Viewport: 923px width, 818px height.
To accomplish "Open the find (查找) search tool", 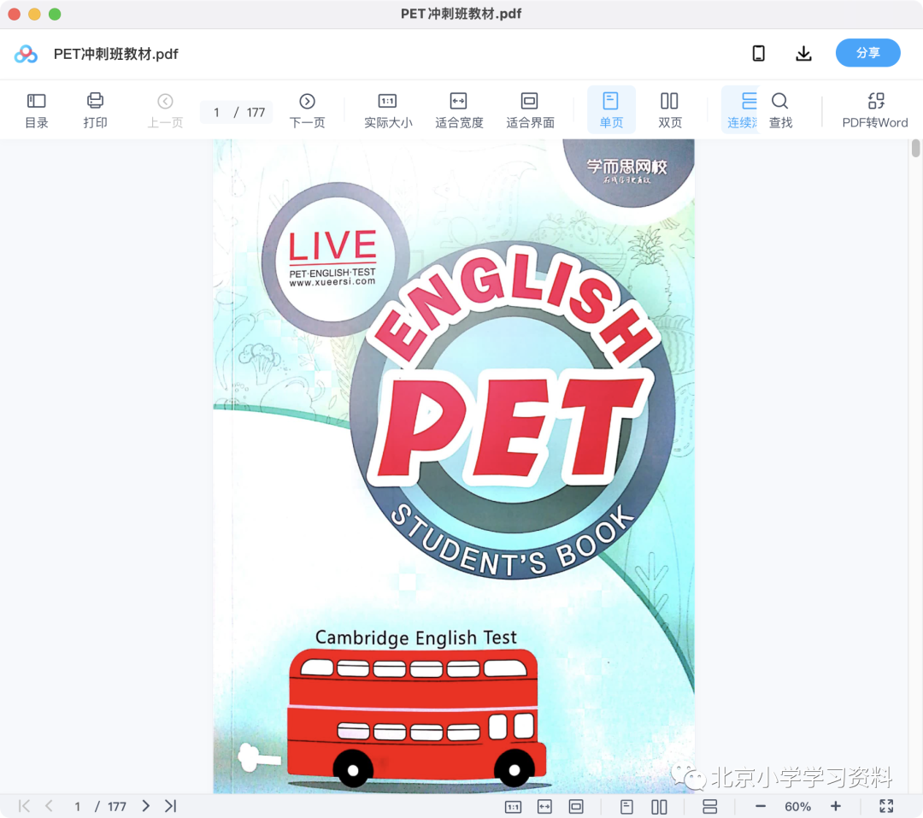I will 780,110.
